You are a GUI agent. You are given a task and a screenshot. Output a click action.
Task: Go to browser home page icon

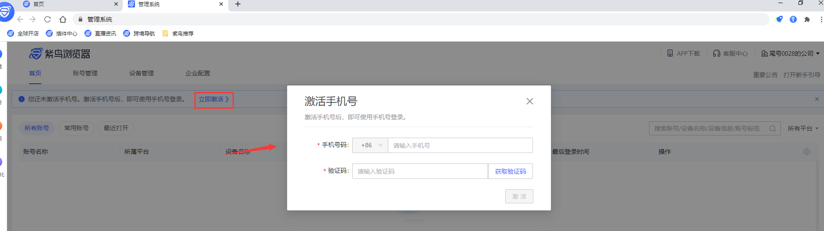(63, 19)
